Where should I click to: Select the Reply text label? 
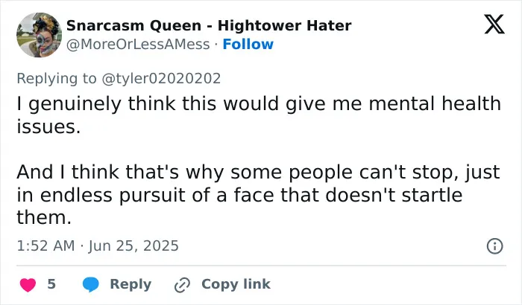[x=130, y=284]
